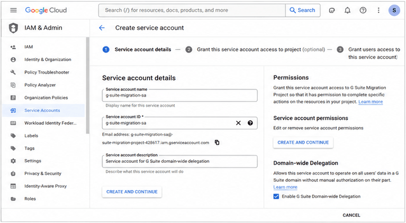
Task: Click the Policy Troubleshooter wrench icon
Action: click(x=13, y=72)
